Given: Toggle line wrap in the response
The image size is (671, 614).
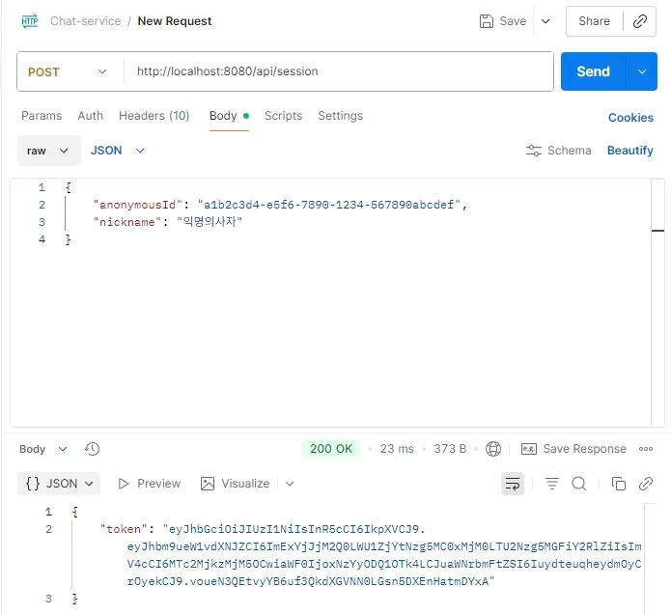Looking at the screenshot, I should click(512, 484).
